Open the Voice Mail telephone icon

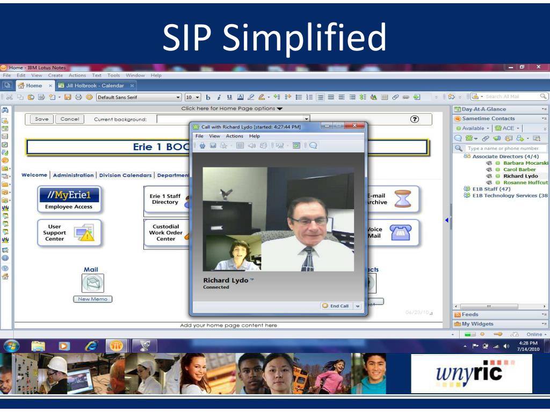click(x=400, y=233)
